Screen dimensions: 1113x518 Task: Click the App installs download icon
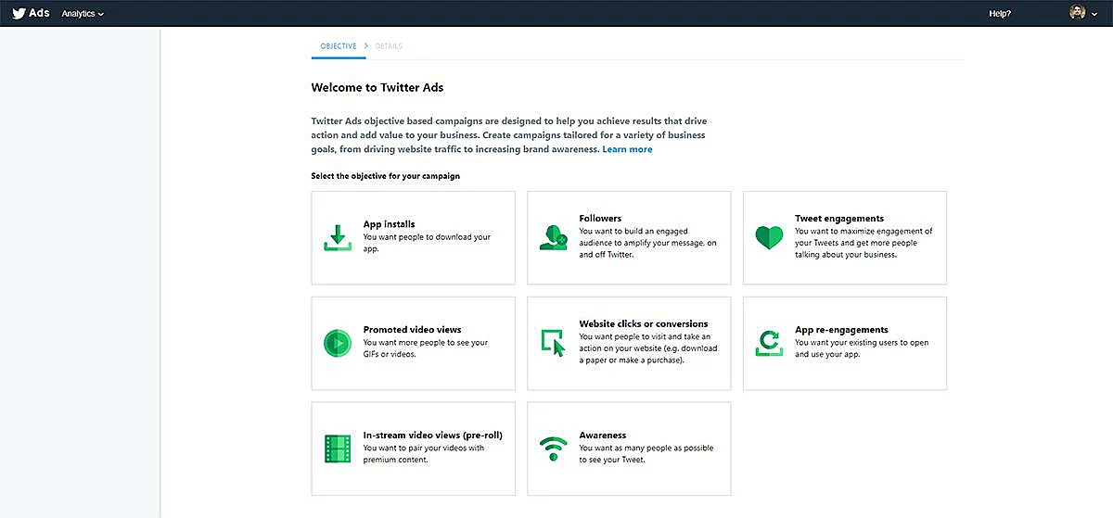point(338,237)
